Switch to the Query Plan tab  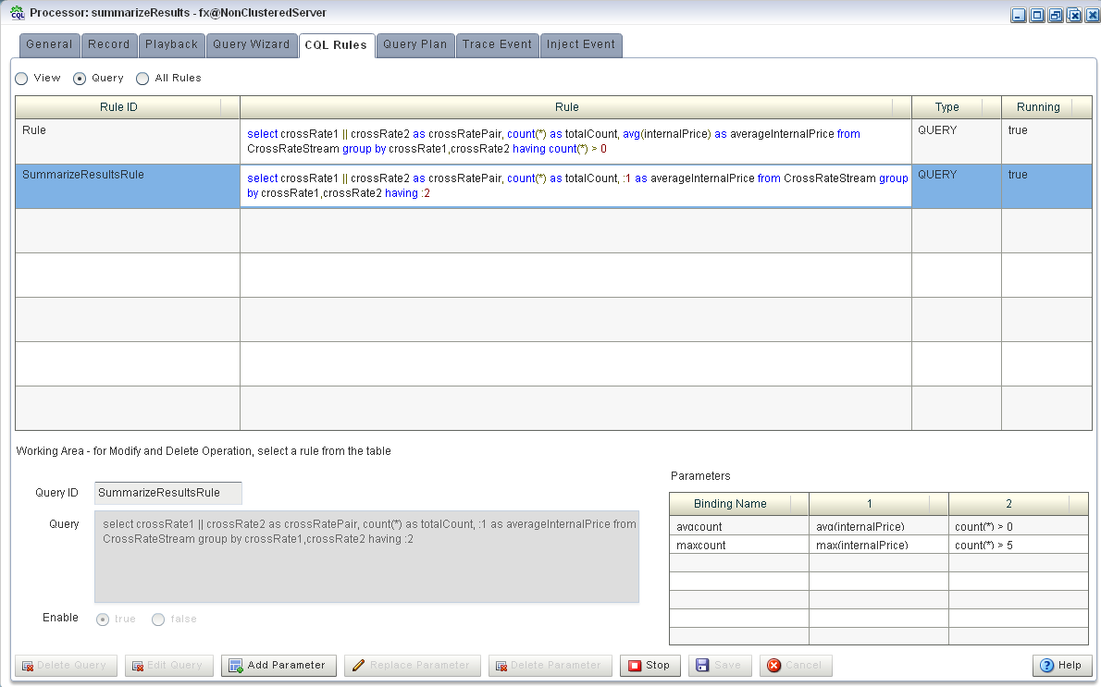pyautogui.click(x=415, y=44)
